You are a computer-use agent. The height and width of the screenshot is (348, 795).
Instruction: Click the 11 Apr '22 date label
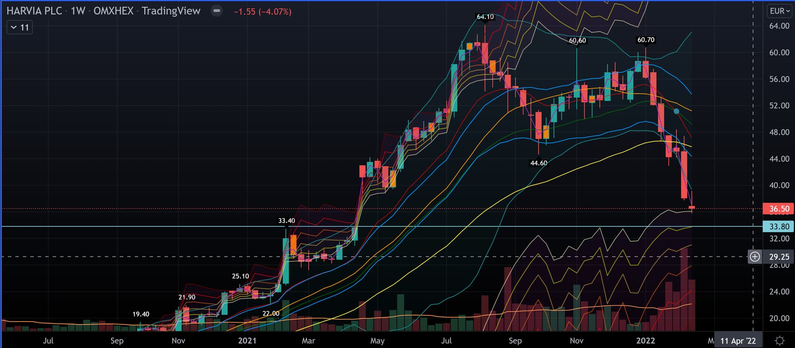[x=738, y=341]
